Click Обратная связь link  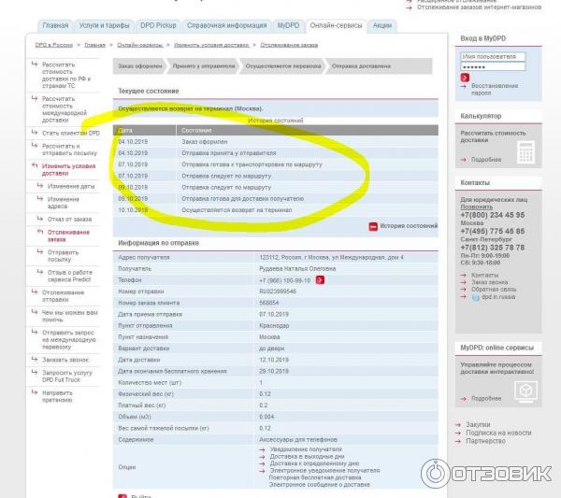494,290
